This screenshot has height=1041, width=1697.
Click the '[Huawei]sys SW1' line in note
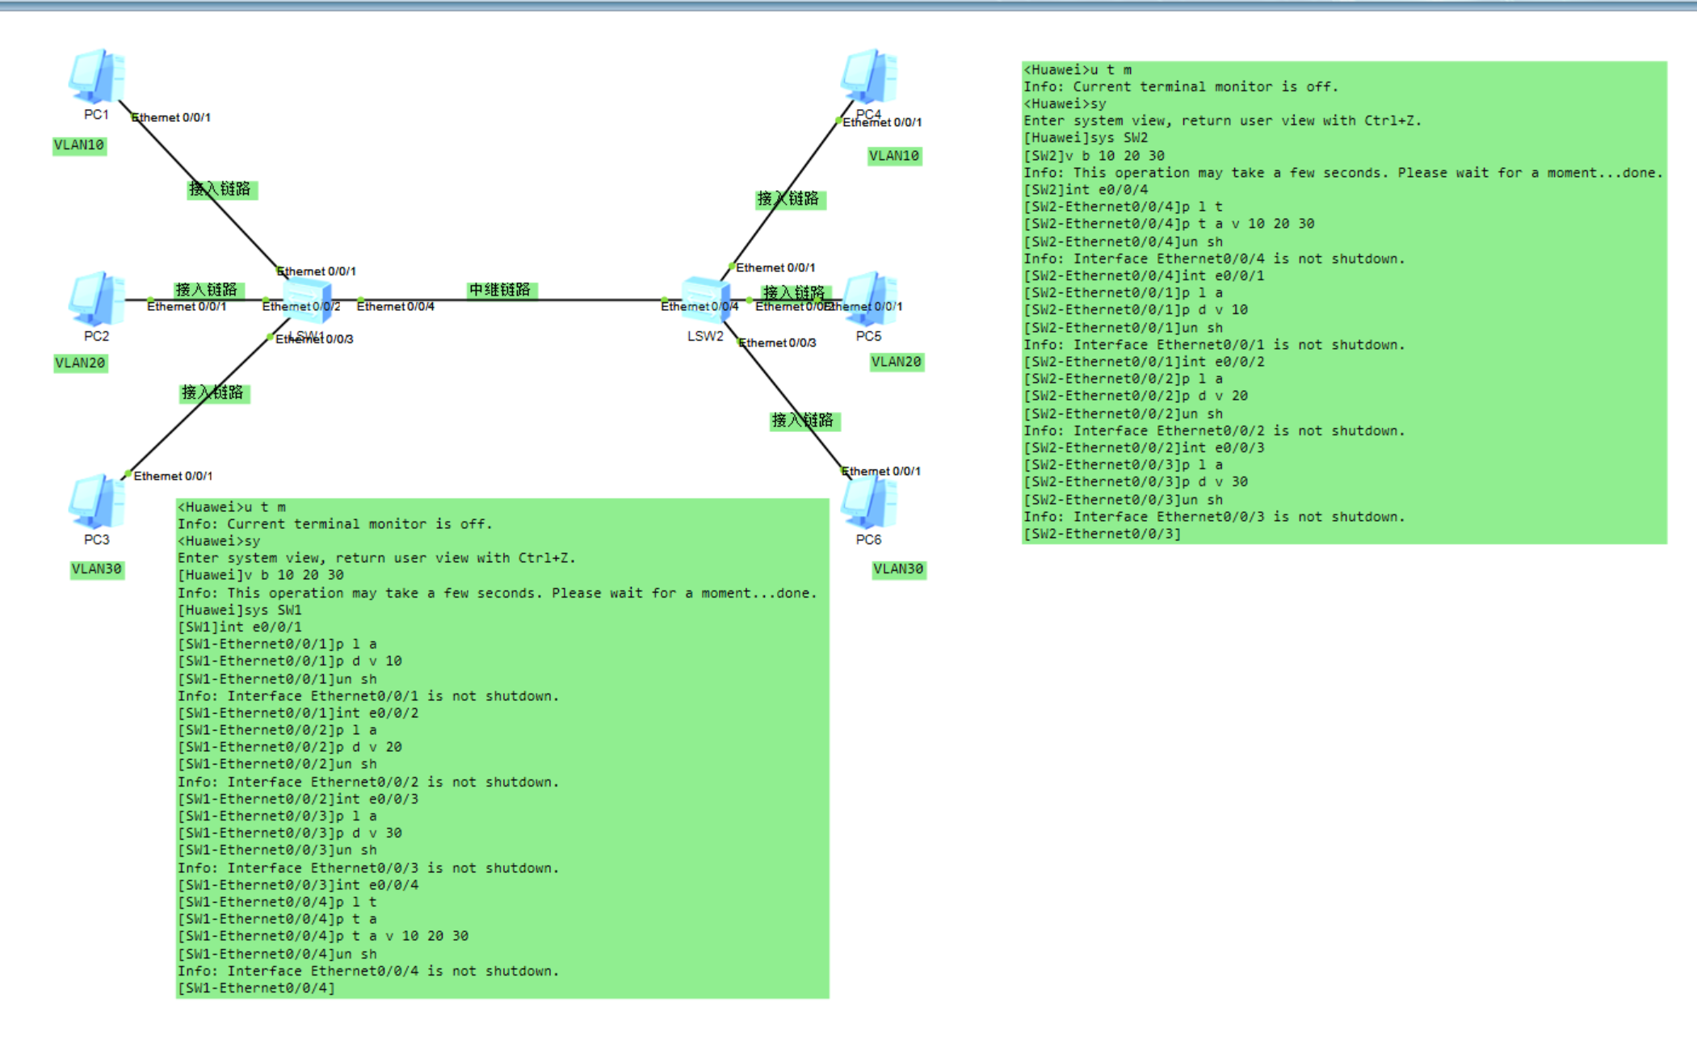click(x=240, y=611)
